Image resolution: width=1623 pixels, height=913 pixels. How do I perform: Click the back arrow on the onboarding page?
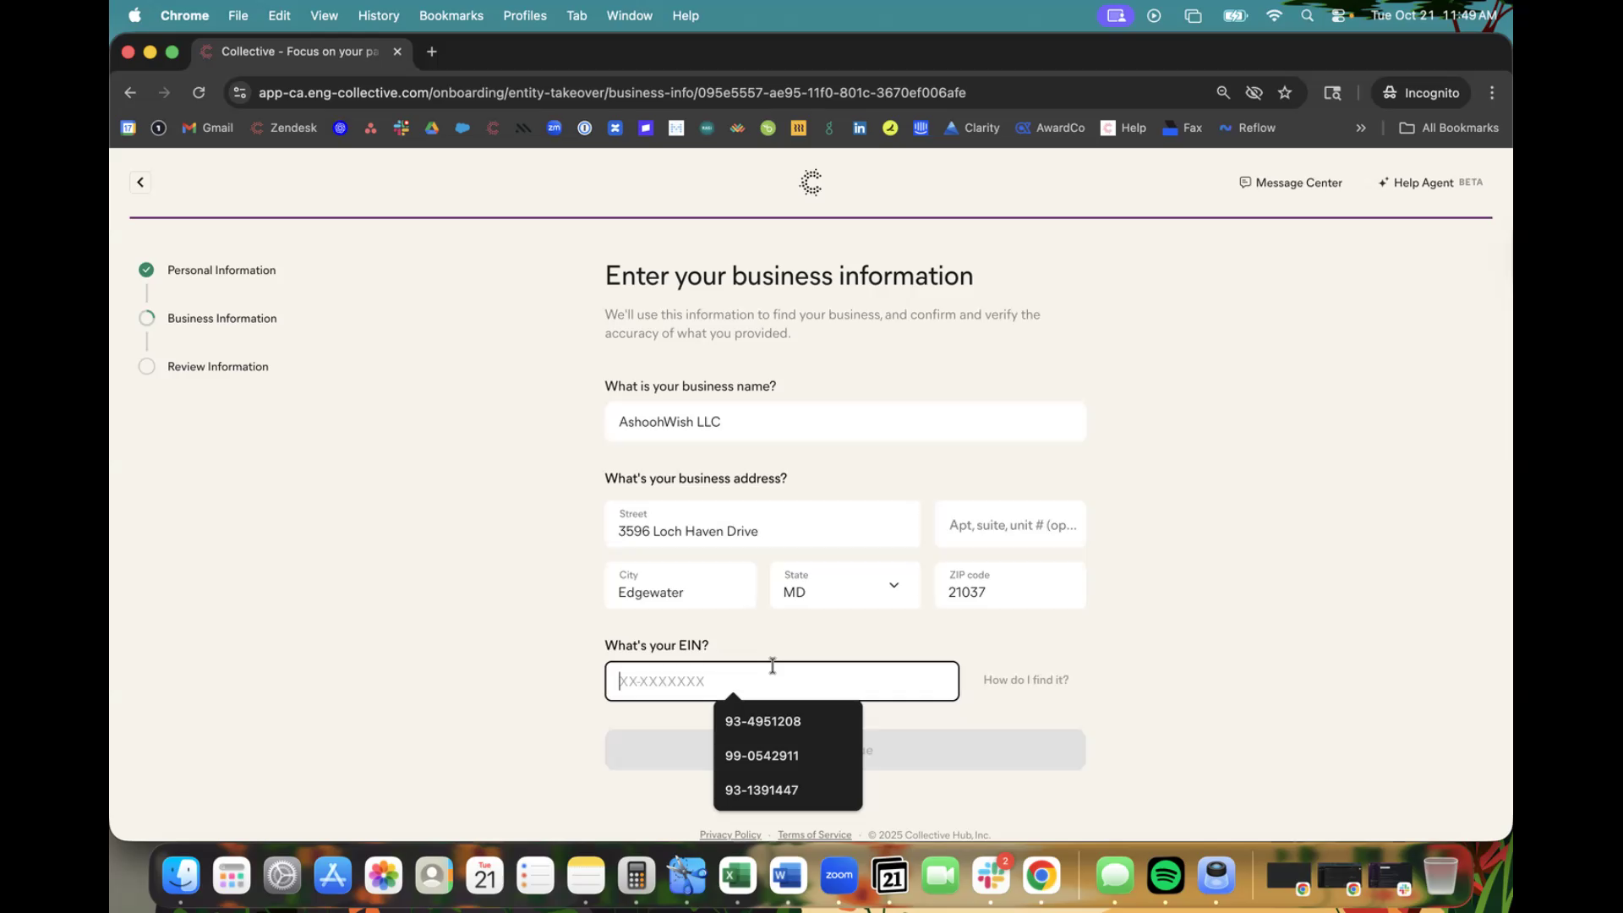[x=140, y=183]
